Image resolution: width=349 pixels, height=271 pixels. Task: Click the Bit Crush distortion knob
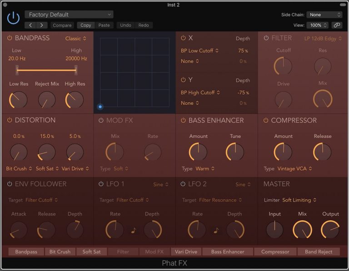point(19,152)
